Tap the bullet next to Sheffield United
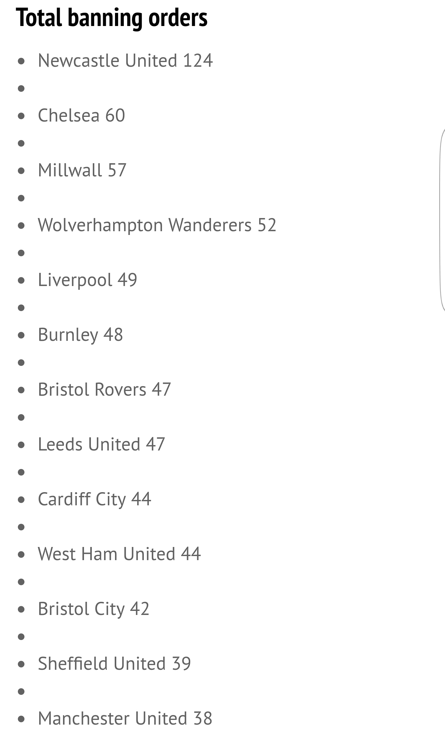 (21, 664)
